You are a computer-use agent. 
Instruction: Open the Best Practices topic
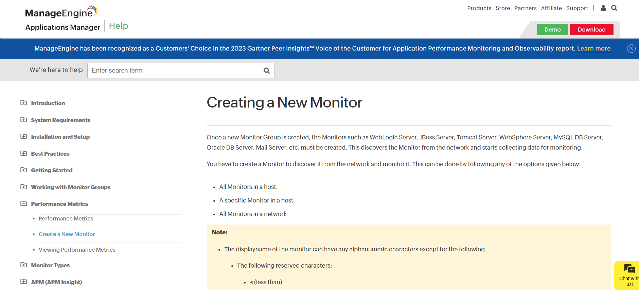[x=50, y=154]
